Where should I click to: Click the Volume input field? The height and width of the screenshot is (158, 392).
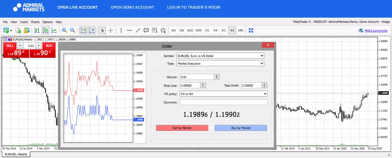pos(197,77)
